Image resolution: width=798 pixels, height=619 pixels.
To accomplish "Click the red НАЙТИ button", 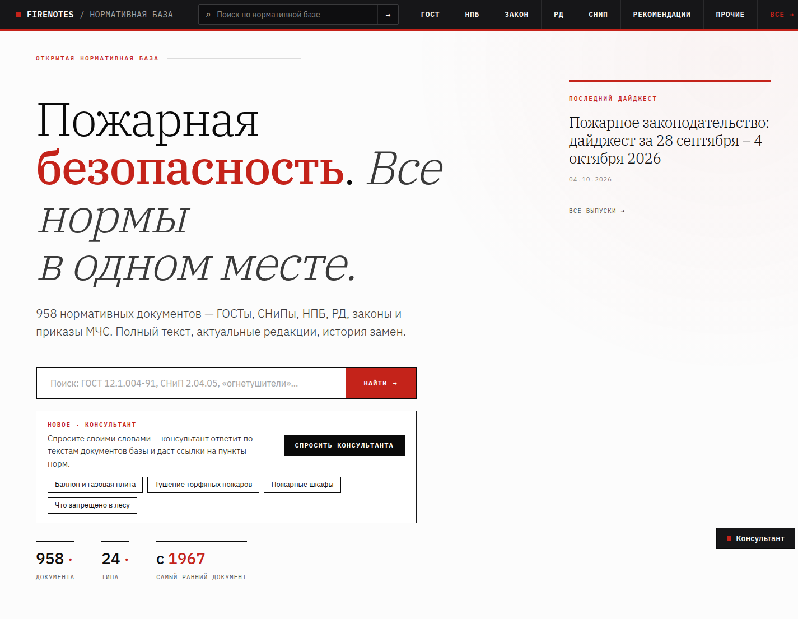I will tap(381, 383).
